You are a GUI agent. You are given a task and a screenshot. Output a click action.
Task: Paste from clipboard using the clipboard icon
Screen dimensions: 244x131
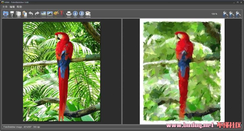25,14
